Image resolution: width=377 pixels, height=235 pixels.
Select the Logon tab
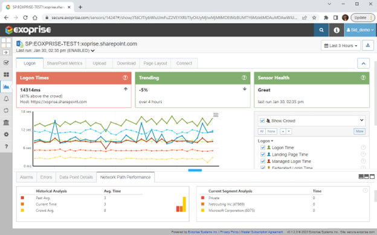pyautogui.click(x=30, y=63)
